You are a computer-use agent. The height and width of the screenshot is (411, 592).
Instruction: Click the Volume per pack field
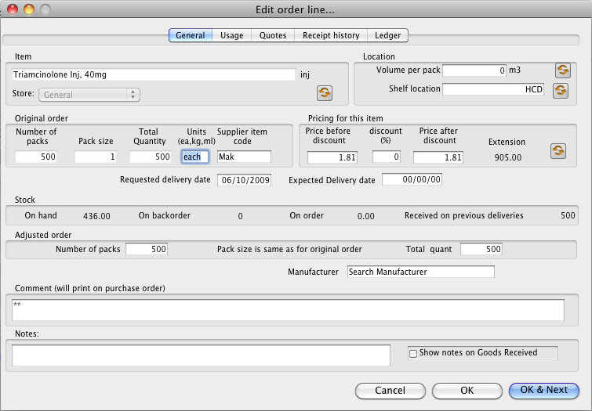[x=474, y=70]
